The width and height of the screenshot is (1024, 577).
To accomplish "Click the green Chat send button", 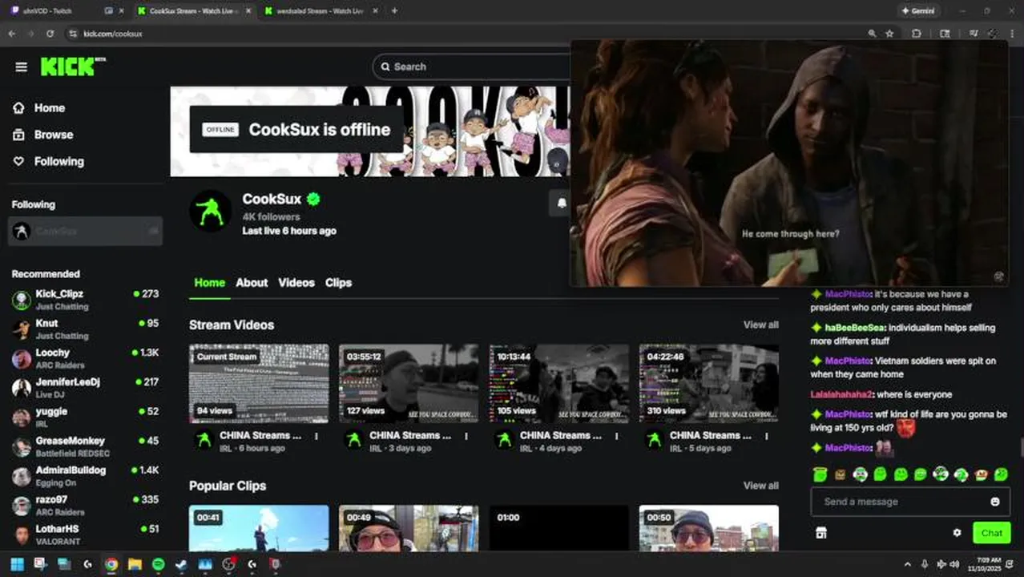I will pos(992,533).
